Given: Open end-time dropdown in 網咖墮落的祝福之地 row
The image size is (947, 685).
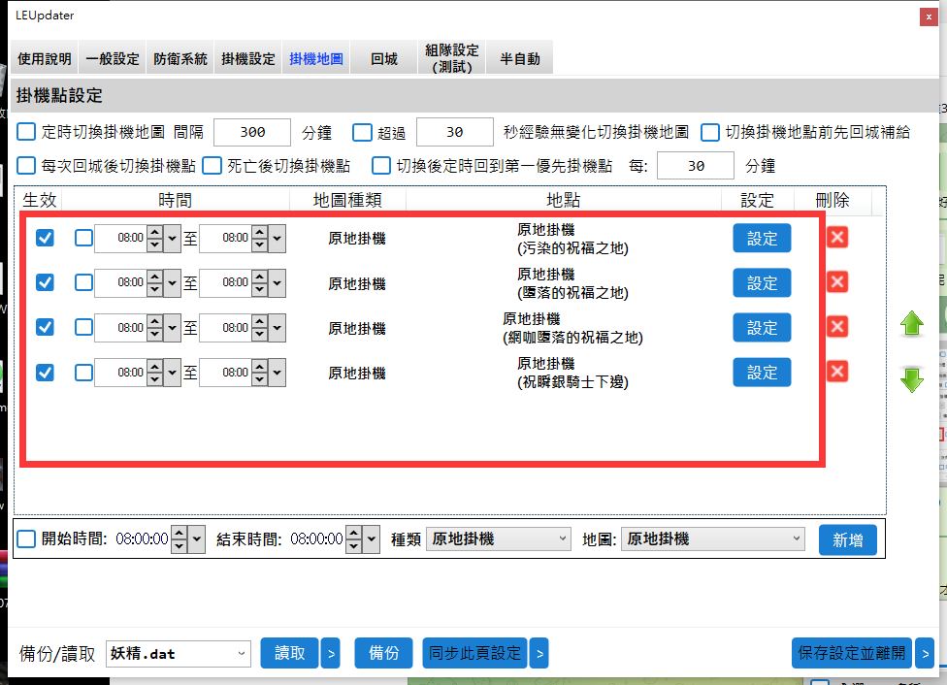Looking at the screenshot, I should (278, 327).
